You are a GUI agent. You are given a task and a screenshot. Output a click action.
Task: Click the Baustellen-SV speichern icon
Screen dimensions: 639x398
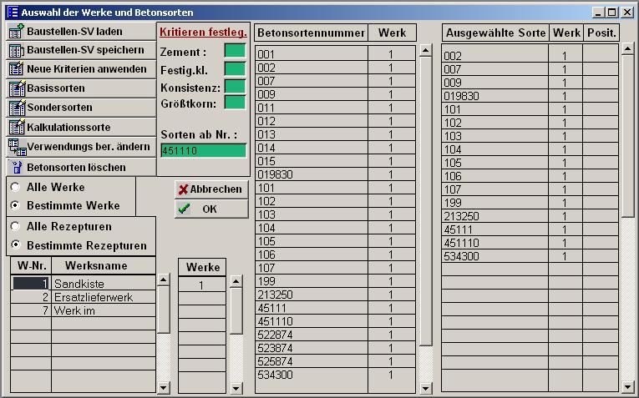[x=16, y=51]
